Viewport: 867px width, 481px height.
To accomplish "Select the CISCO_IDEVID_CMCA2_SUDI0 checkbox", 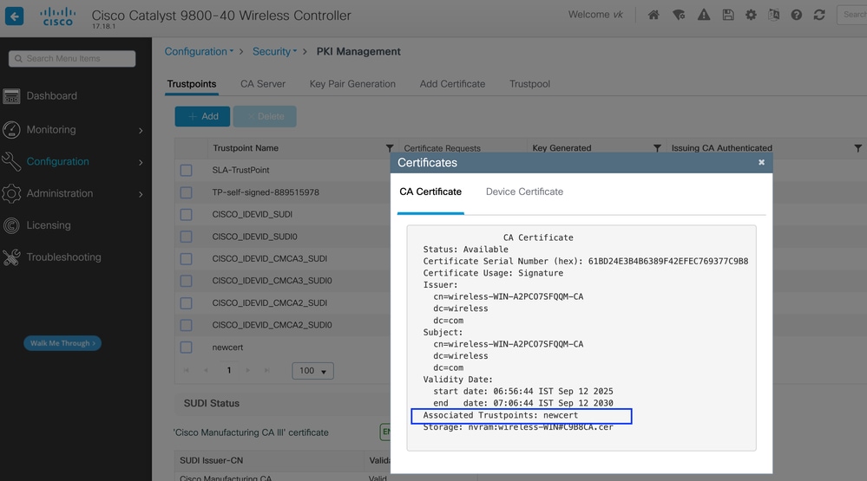I will tap(186, 325).
